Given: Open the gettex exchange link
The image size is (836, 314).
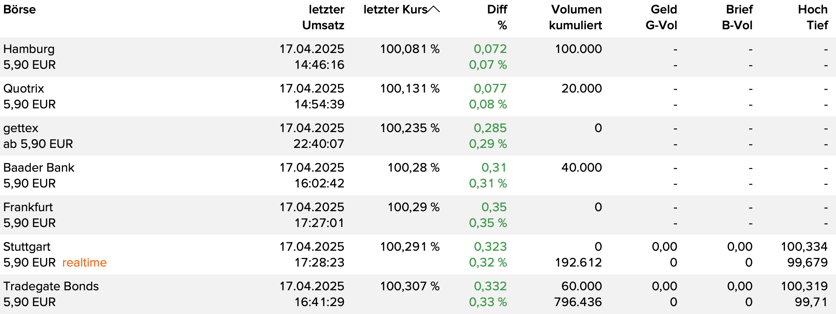Looking at the screenshot, I should tap(21, 128).
